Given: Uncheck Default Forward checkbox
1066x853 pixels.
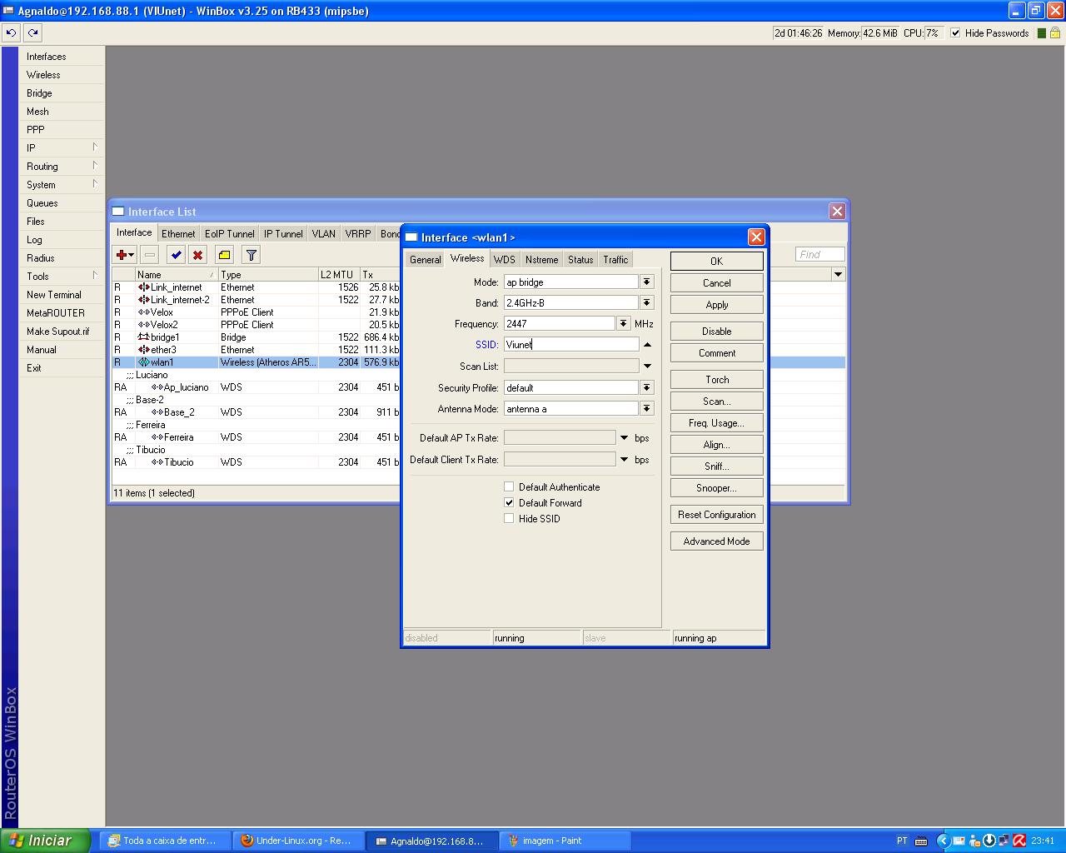Looking at the screenshot, I should 509,502.
